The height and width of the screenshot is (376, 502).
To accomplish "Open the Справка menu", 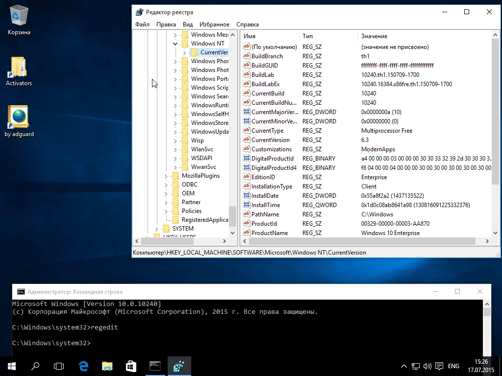I will (x=247, y=24).
